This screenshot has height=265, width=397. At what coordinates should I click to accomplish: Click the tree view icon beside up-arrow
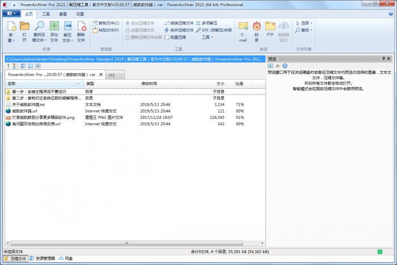16,66
